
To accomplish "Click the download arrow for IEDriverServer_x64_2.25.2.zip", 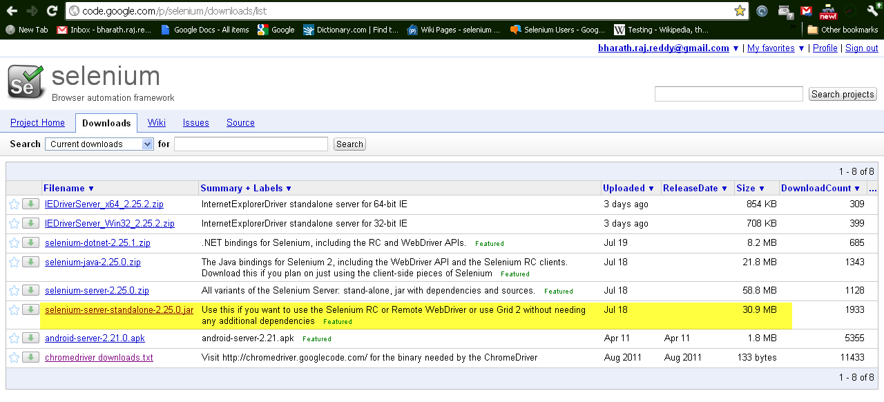I will point(30,204).
